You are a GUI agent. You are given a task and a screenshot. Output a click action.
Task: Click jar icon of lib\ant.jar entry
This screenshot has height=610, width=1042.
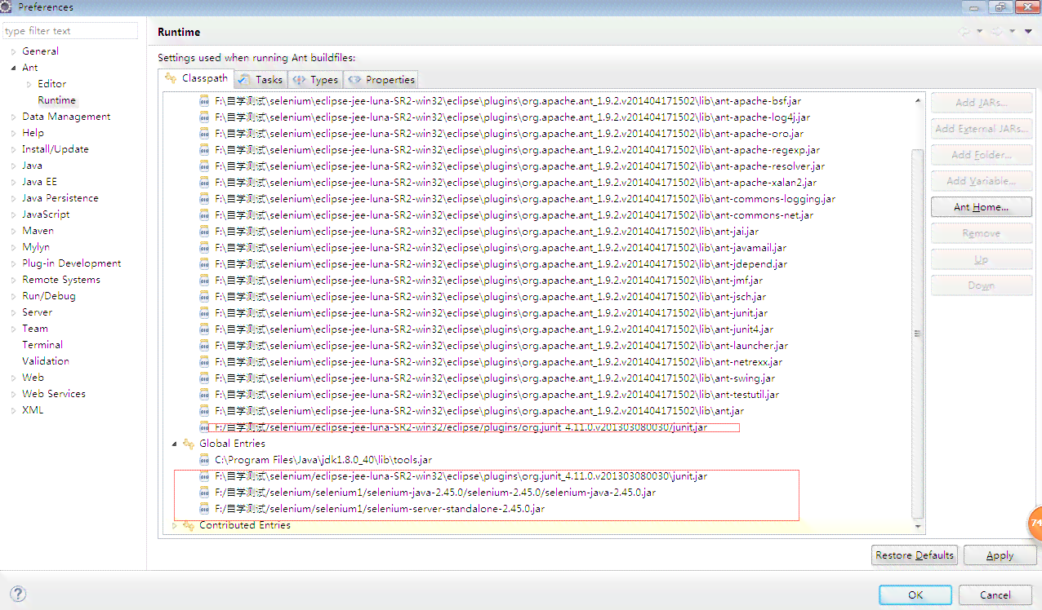tap(204, 411)
